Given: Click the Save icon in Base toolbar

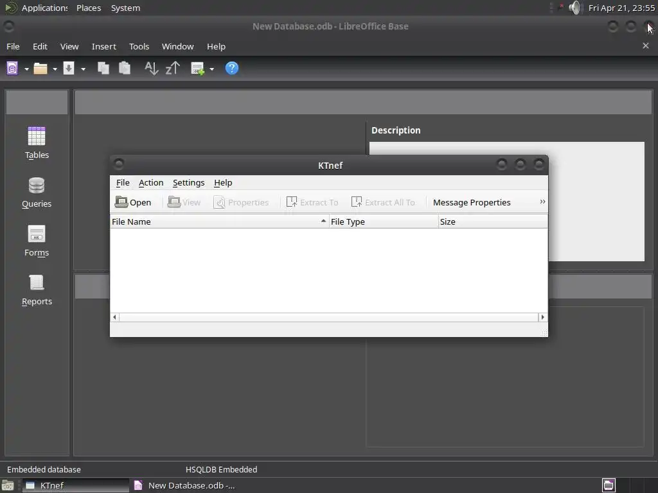Looking at the screenshot, I should coord(69,68).
